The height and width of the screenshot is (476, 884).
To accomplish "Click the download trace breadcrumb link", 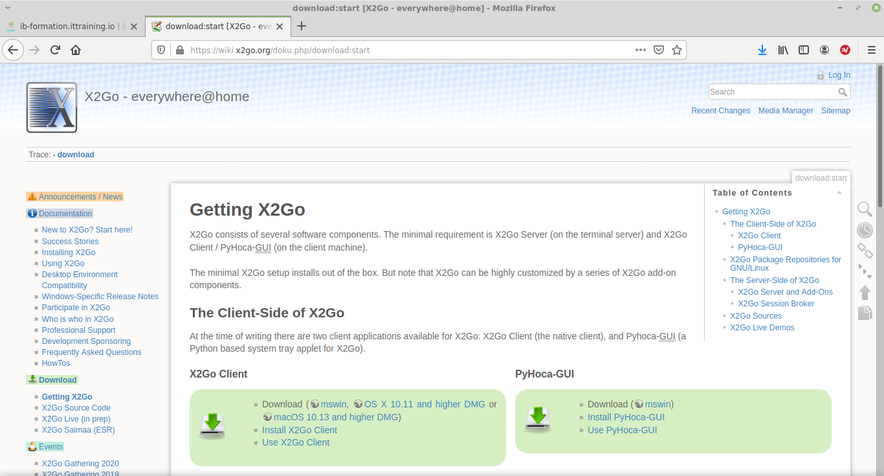I will coord(76,155).
